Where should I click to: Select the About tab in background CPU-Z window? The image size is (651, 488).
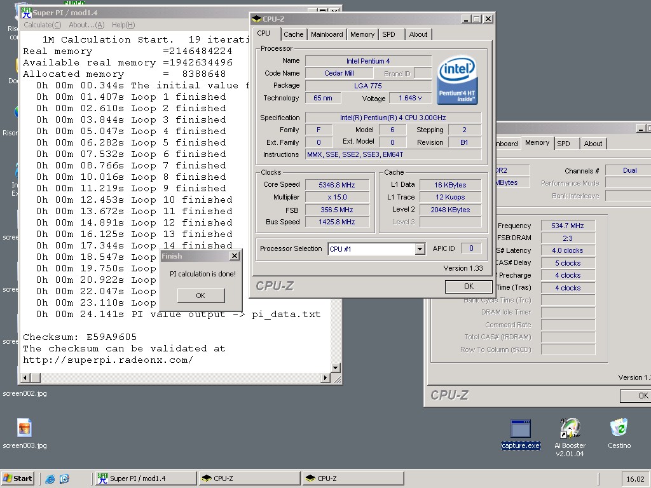pos(593,144)
